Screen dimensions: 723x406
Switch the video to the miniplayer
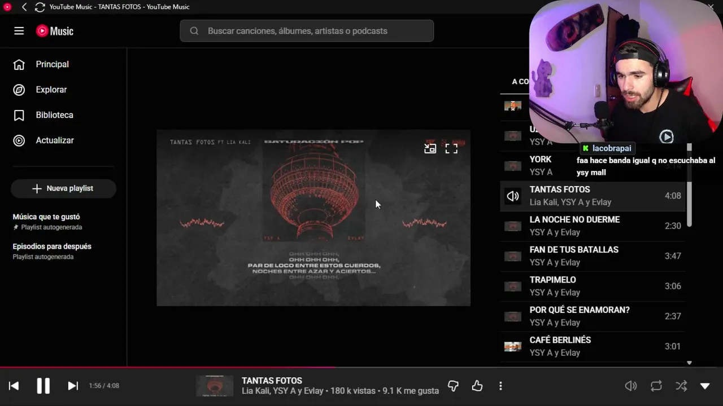[430, 148]
